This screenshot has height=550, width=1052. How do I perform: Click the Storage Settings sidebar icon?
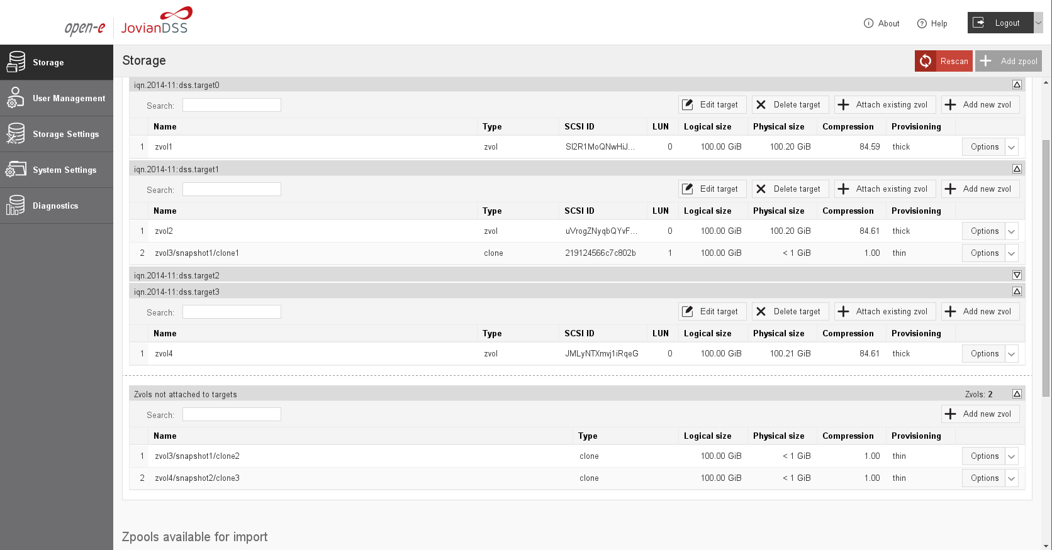(x=16, y=134)
